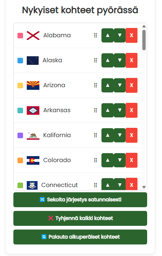Viewport: 162px width, 256px height.
Task: Move Colorado down one position
Action: [x=120, y=160]
